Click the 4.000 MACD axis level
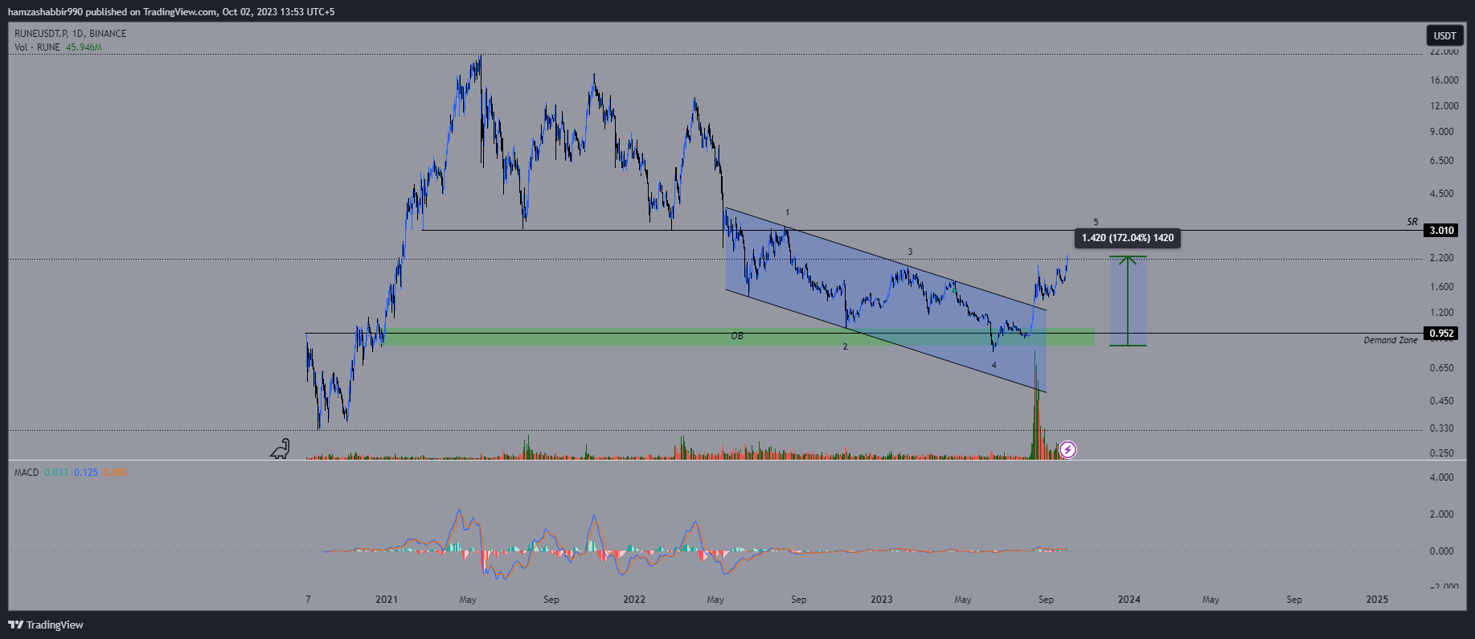Screen dimensions: 1475x639 point(1444,477)
